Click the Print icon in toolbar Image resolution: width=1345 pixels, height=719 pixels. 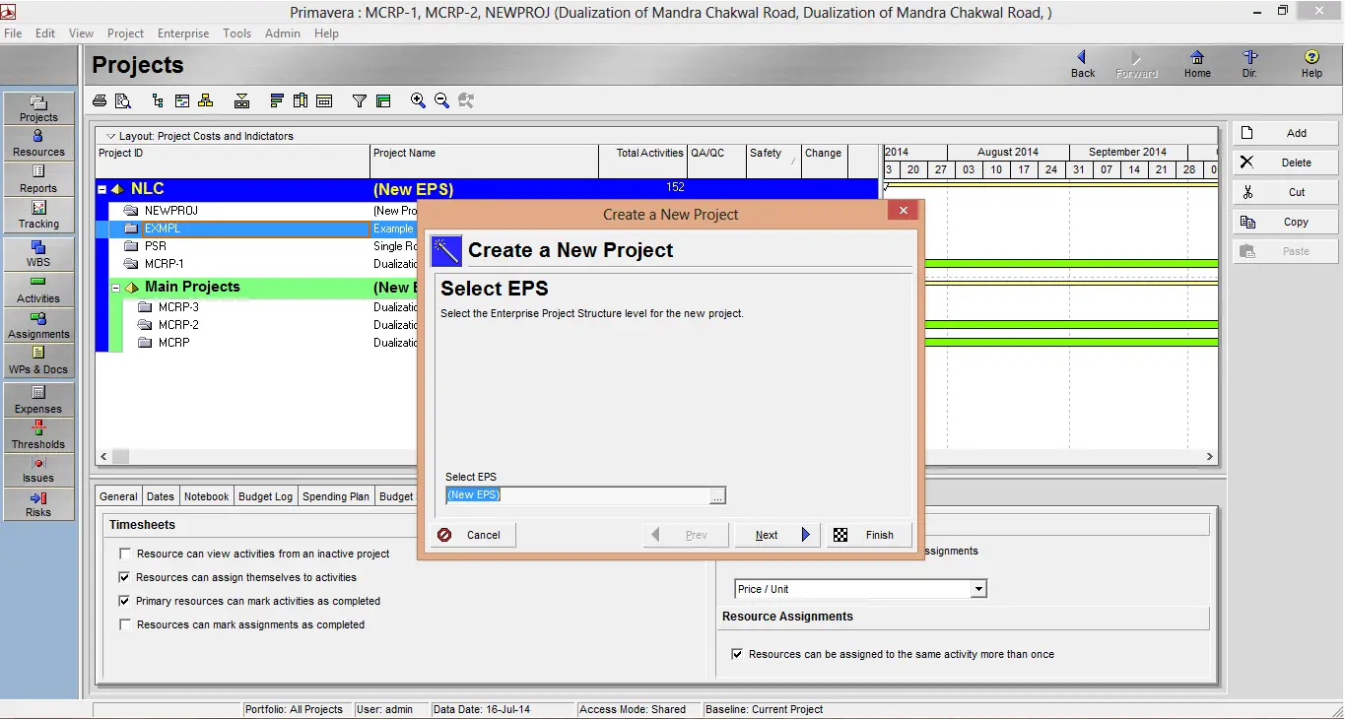click(x=100, y=100)
